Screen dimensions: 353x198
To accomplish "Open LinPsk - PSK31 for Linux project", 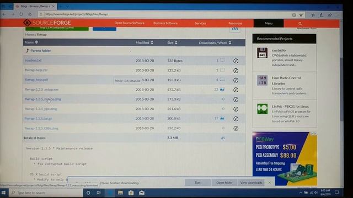I will [x=290, y=106].
